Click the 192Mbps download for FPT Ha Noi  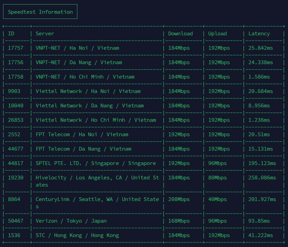coord(179,134)
